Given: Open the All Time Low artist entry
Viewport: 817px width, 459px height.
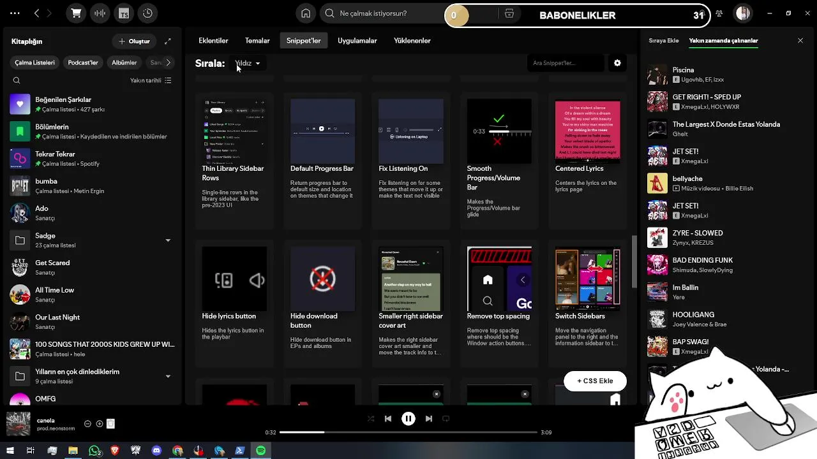Looking at the screenshot, I should (93, 295).
